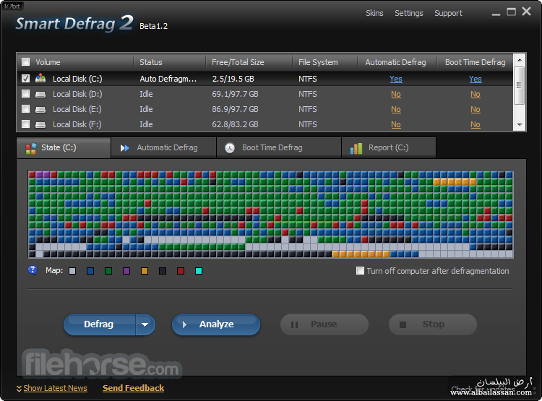Toggle E: Boot Time Defrag No link
The height and width of the screenshot is (401, 542).
(x=476, y=110)
